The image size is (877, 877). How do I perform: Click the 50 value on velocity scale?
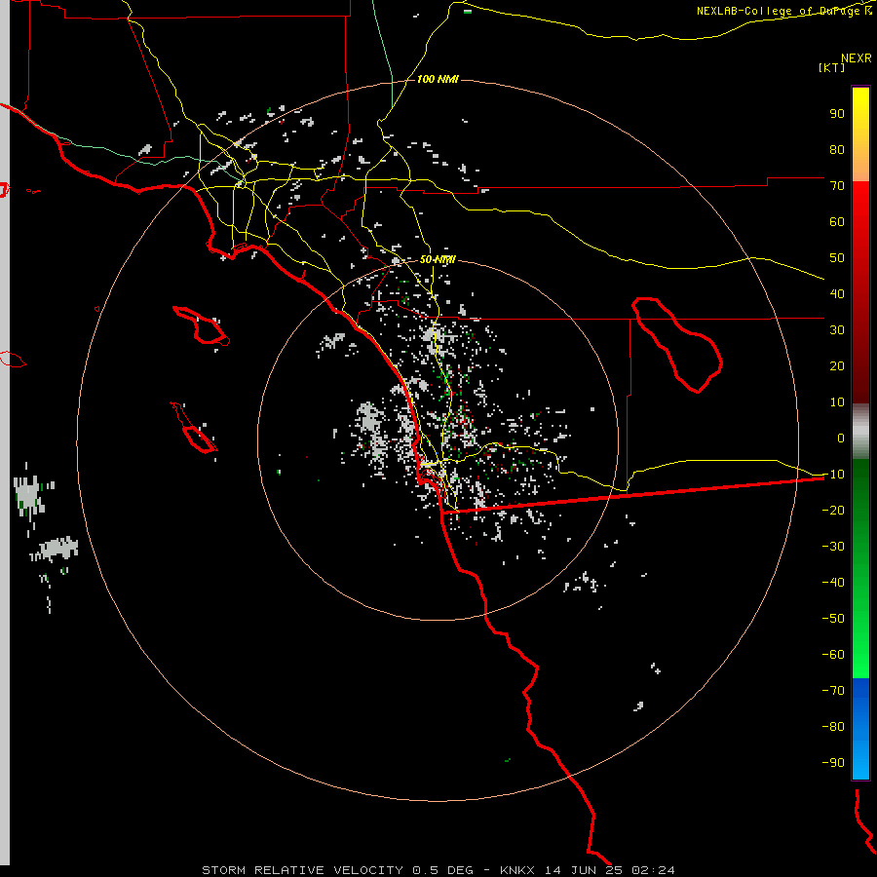point(837,258)
